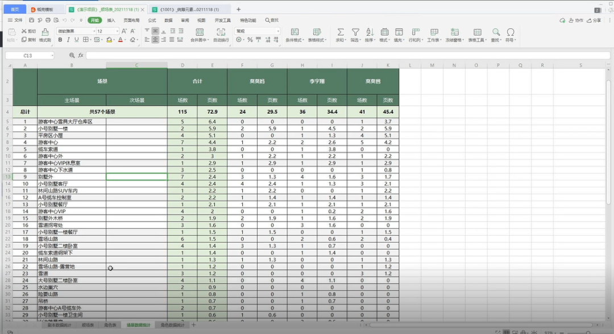Viewport: 614px width, 334px height.
Task: Toggle middle vertical alignment
Action: (155, 31)
